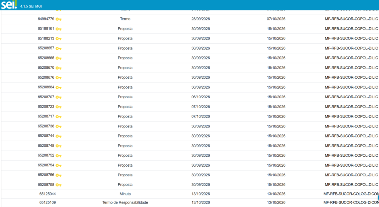Click key icon beside document 65208670
379x207 pixels.
pos(58,68)
